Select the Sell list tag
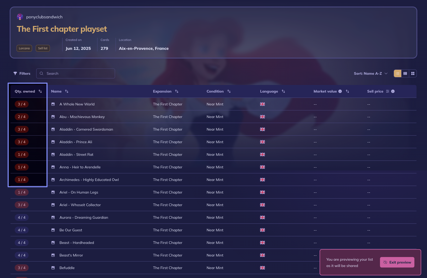Screen dimensions: 427x278 (x=43, y=48)
